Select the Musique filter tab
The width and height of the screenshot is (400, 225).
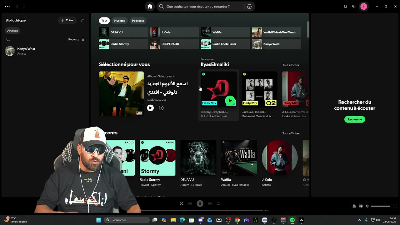coord(119,21)
